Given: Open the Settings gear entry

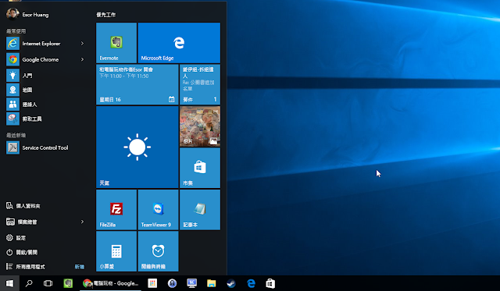Looking at the screenshot, I should click(46, 238).
